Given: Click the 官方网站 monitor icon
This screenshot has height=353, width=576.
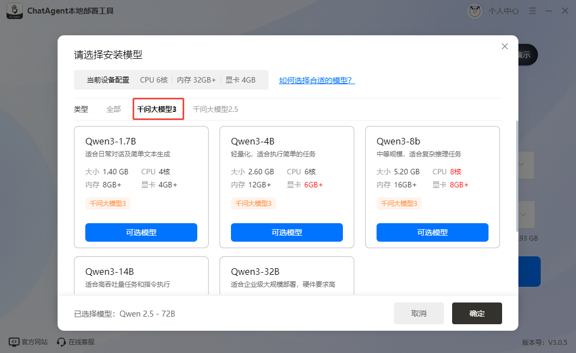Looking at the screenshot, I should click(14, 342).
